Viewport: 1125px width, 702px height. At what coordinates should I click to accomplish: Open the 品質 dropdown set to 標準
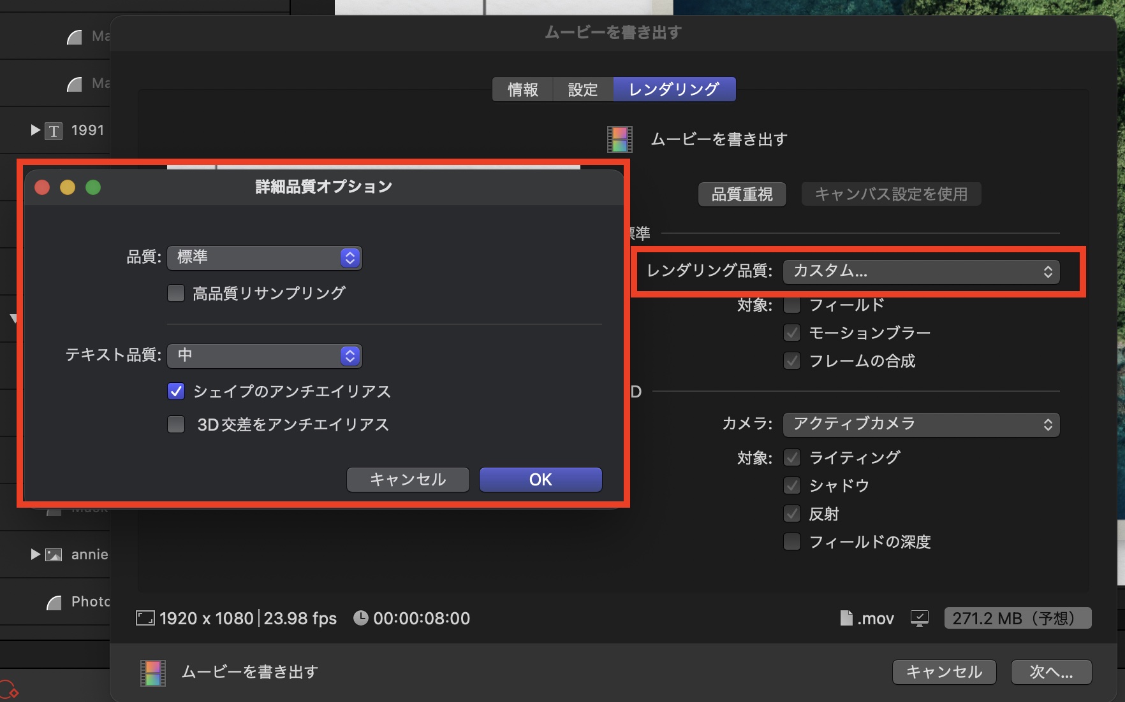[x=265, y=257]
